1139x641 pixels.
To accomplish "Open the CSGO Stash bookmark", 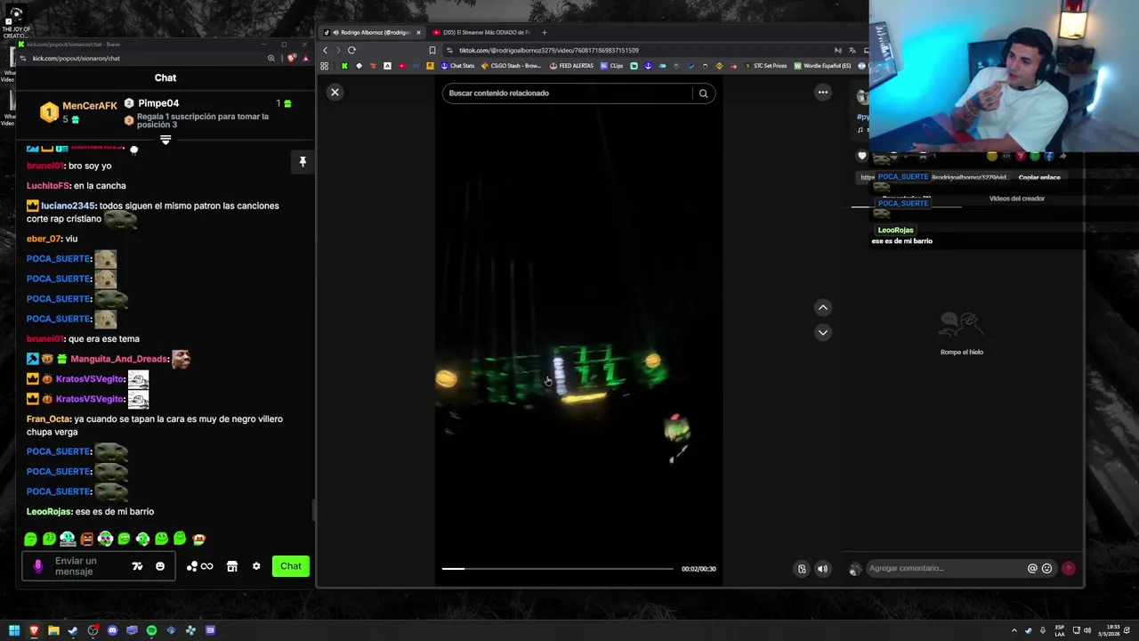I will (512, 66).
